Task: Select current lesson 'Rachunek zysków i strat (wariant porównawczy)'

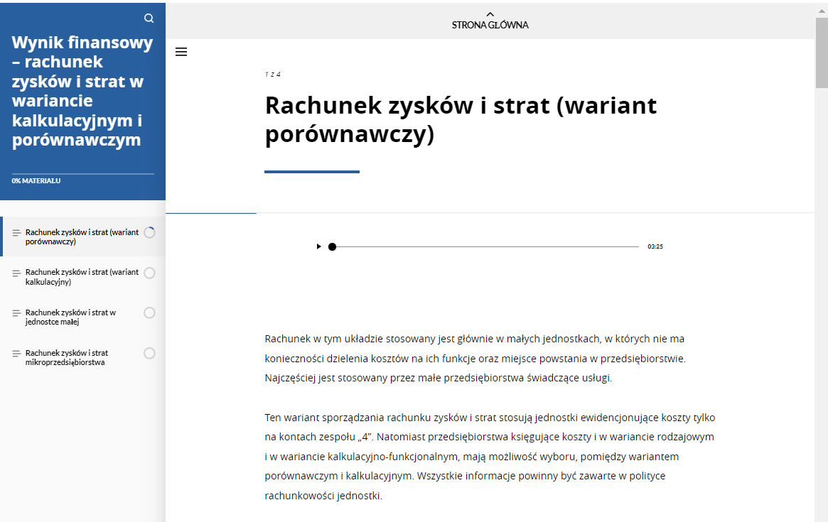Action: coord(82,236)
